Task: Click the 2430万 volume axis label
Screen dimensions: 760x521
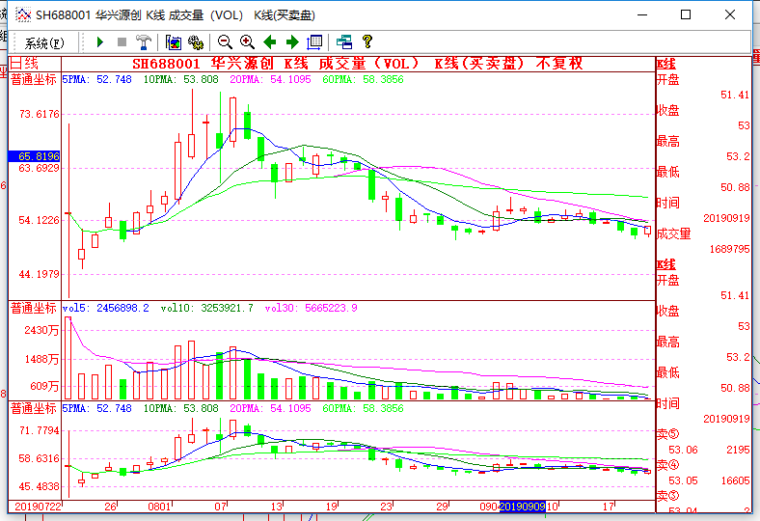Action: tap(41, 331)
